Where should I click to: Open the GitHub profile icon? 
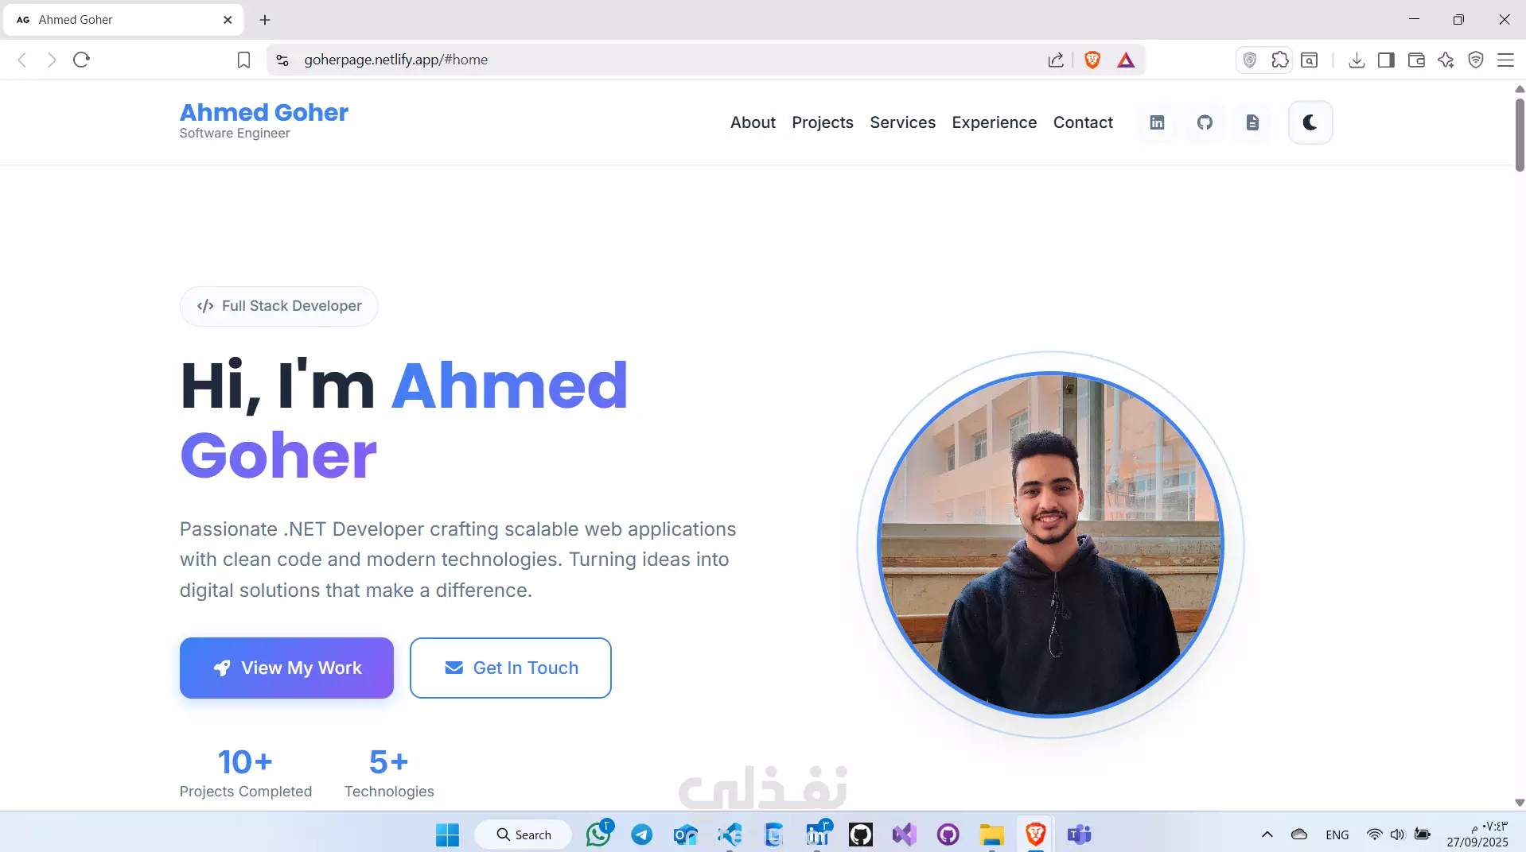1205,122
